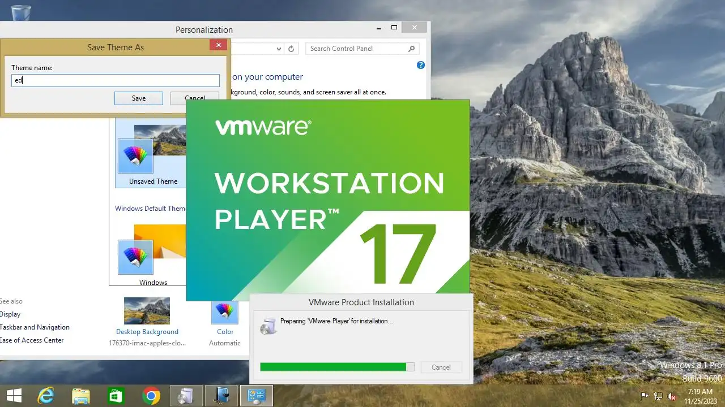Click the 'Windows' theme label

153,283
